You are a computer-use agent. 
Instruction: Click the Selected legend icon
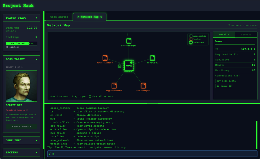pyautogui.click(x=191, y=42)
